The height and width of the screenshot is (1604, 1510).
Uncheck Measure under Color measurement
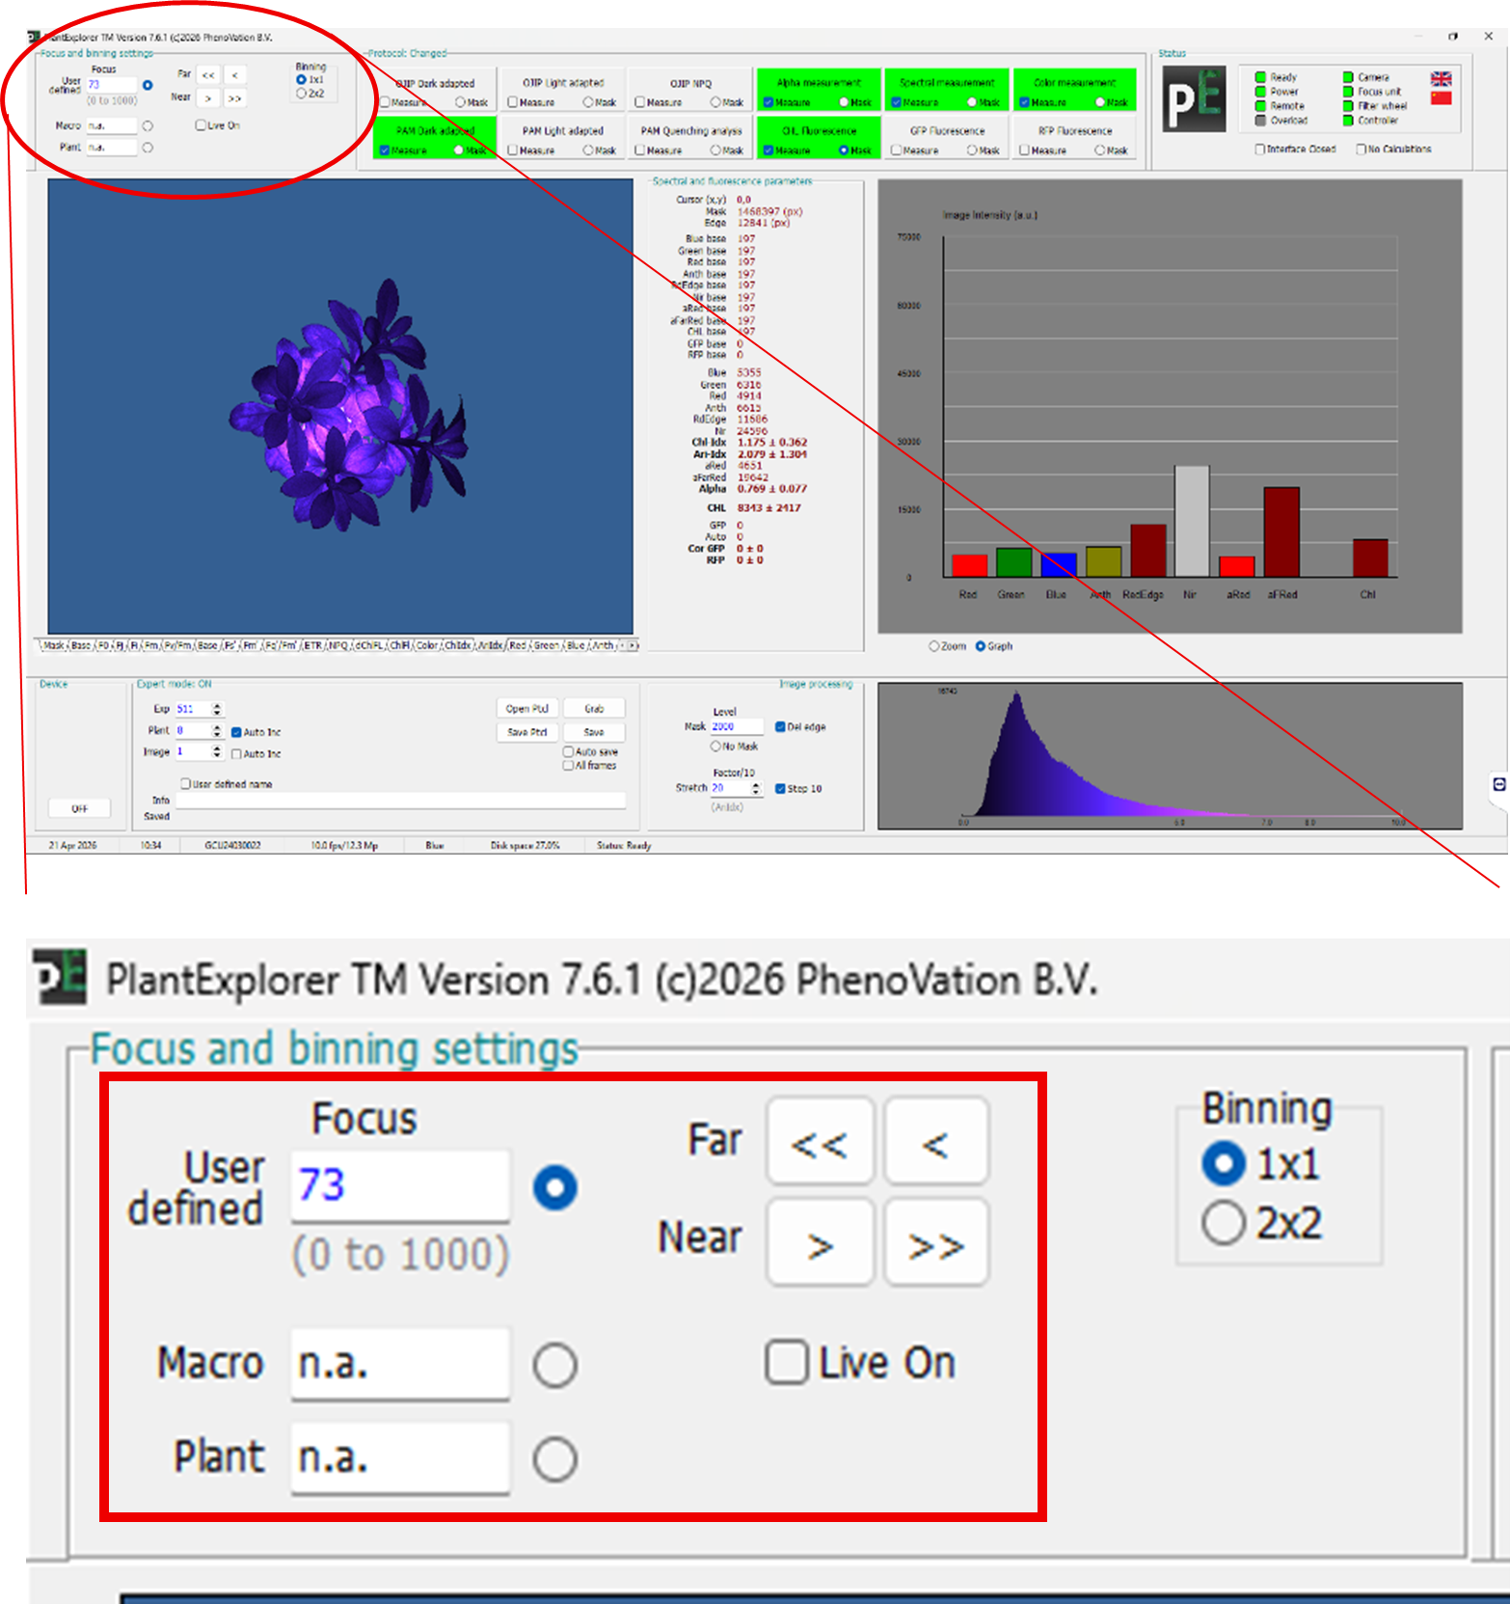[x=1024, y=102]
